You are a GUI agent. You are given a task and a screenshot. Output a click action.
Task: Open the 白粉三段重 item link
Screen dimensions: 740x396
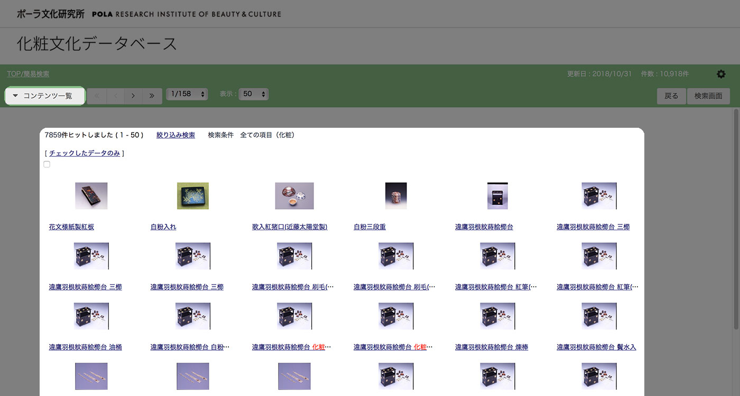[x=369, y=227]
